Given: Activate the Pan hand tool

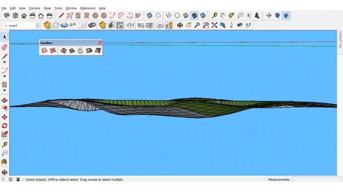Looking at the screenshot, I should point(188,25).
